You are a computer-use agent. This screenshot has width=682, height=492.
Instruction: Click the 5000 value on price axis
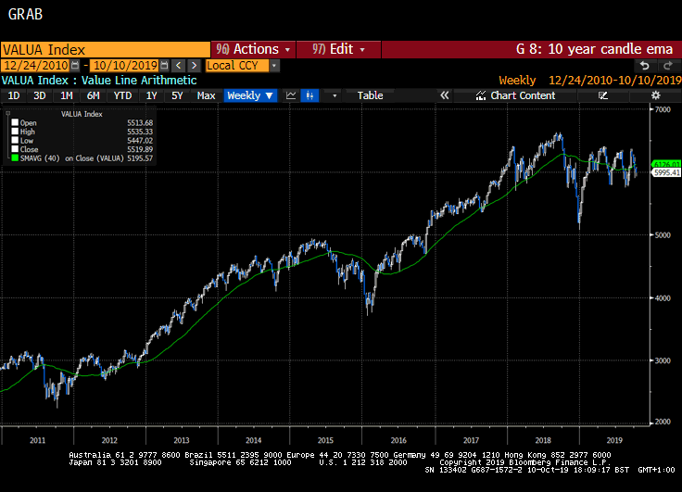pos(663,235)
